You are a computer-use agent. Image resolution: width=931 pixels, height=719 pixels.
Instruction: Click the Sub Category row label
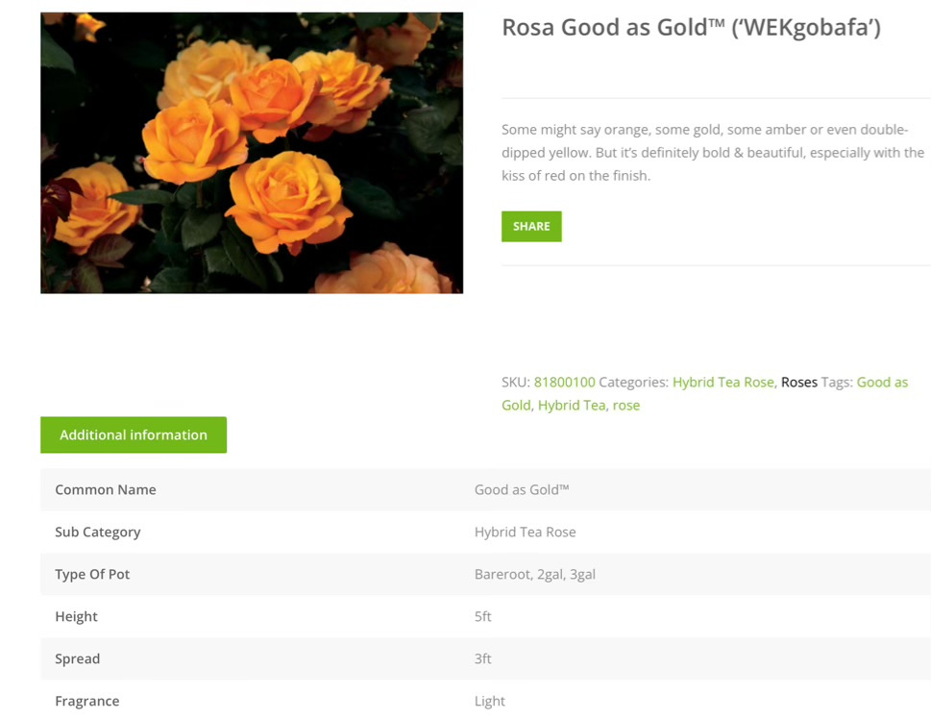(98, 532)
